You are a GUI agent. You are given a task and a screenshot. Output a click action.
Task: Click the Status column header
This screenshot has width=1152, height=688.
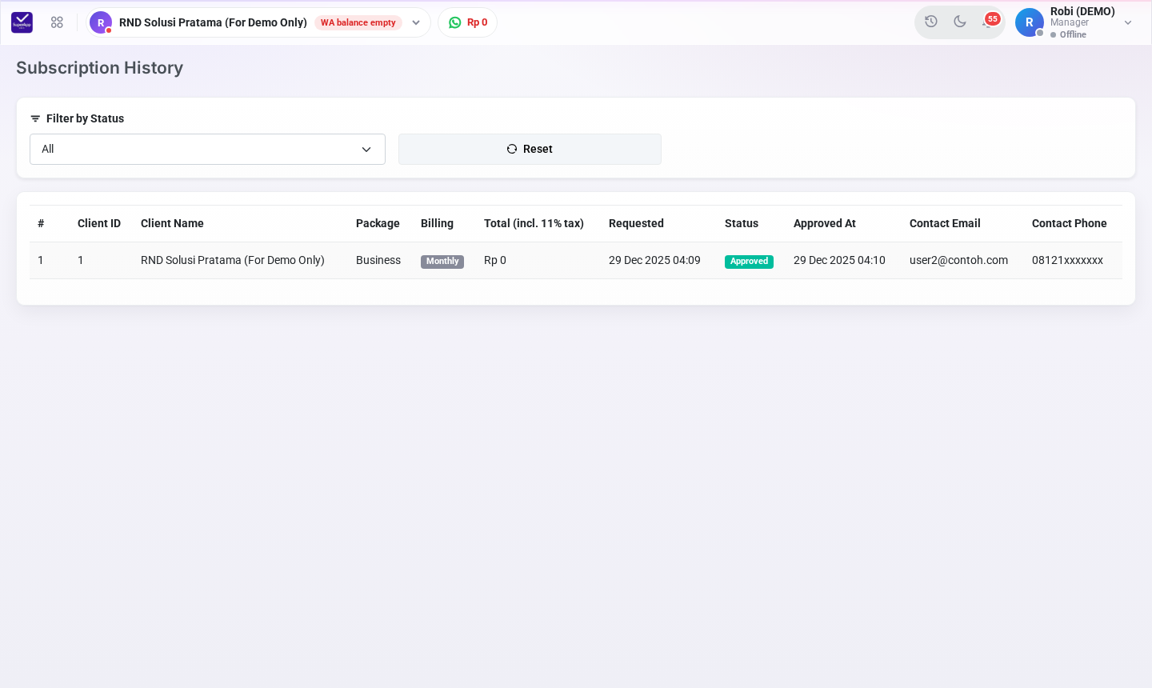coord(742,223)
